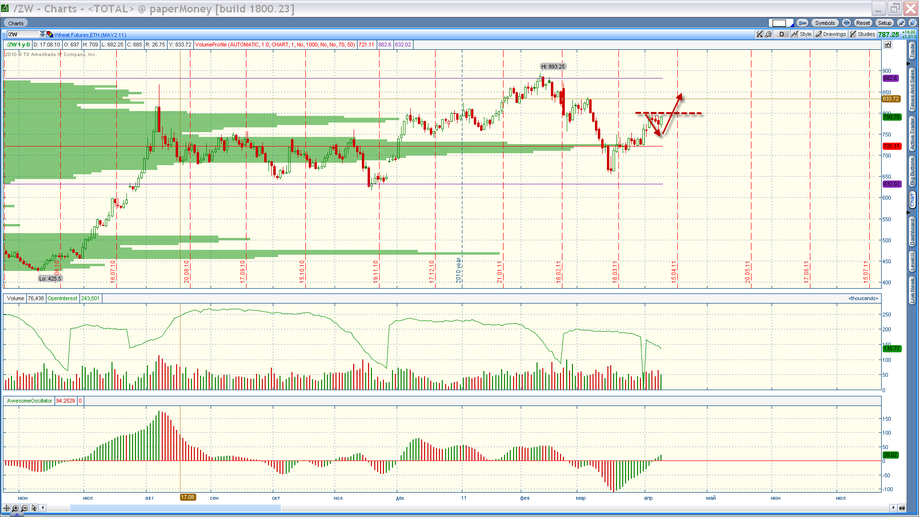The width and height of the screenshot is (919, 517).
Task: Click the red 721.11 price label
Action: pyautogui.click(x=891, y=146)
